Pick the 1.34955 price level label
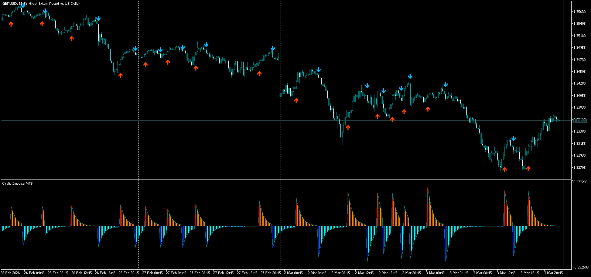 tap(579, 48)
